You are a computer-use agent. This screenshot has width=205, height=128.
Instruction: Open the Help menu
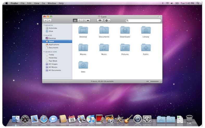pos(61,3)
